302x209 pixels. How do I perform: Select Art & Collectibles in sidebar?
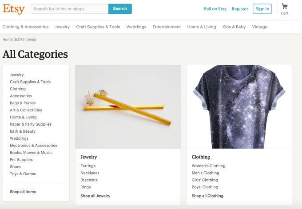tap(26, 110)
